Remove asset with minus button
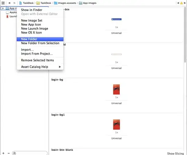 (x=9, y=153)
